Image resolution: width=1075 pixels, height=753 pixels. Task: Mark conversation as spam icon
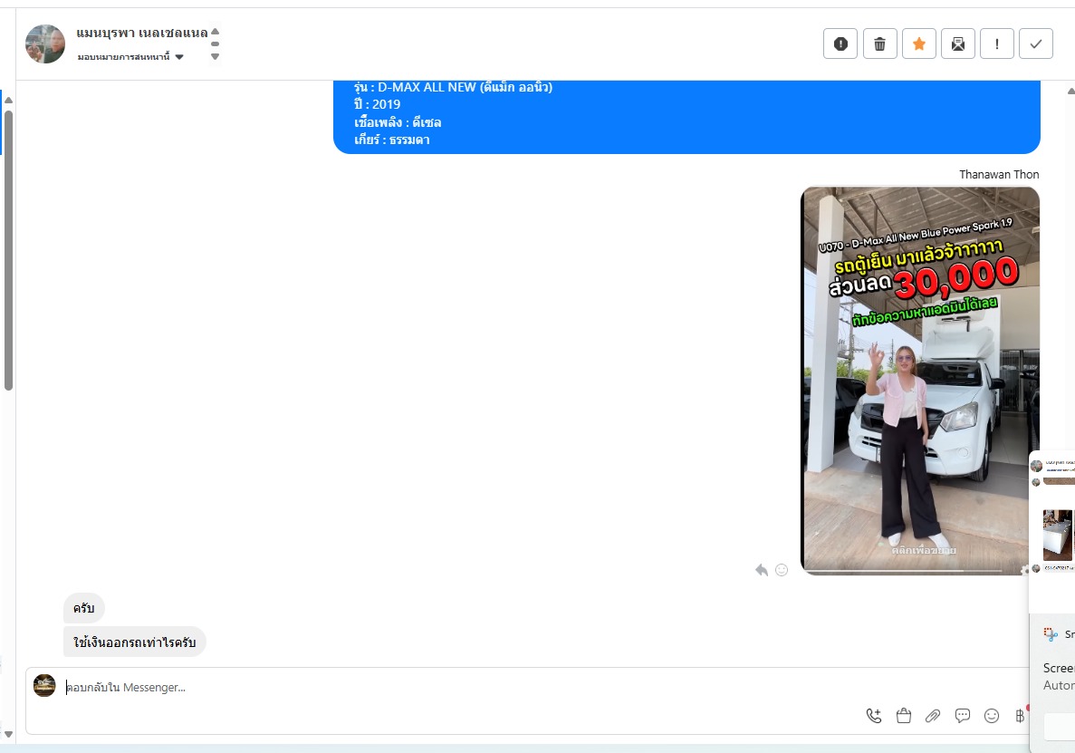click(x=840, y=43)
